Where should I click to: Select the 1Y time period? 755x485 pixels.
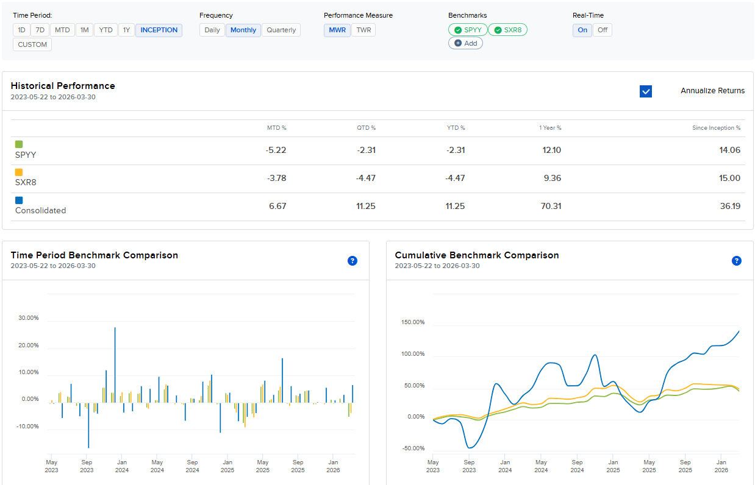[x=126, y=30]
